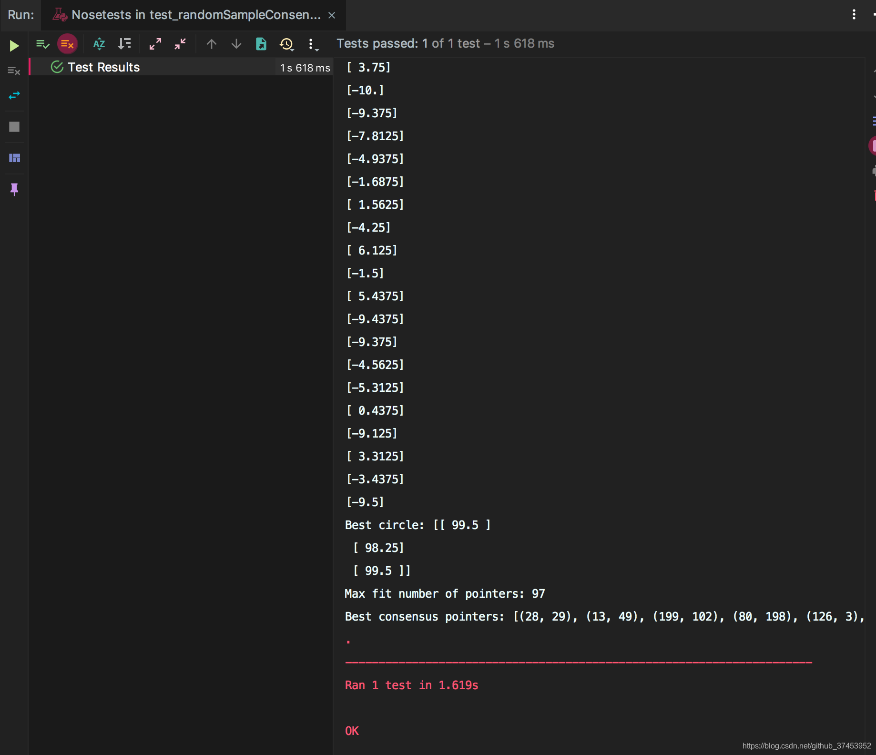Image resolution: width=876 pixels, height=755 pixels.
Task: Collapse all test nodes
Action: pyautogui.click(x=180, y=44)
